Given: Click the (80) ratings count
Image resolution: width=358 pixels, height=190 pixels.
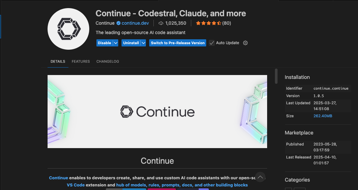Looking at the screenshot, I should [x=227, y=23].
